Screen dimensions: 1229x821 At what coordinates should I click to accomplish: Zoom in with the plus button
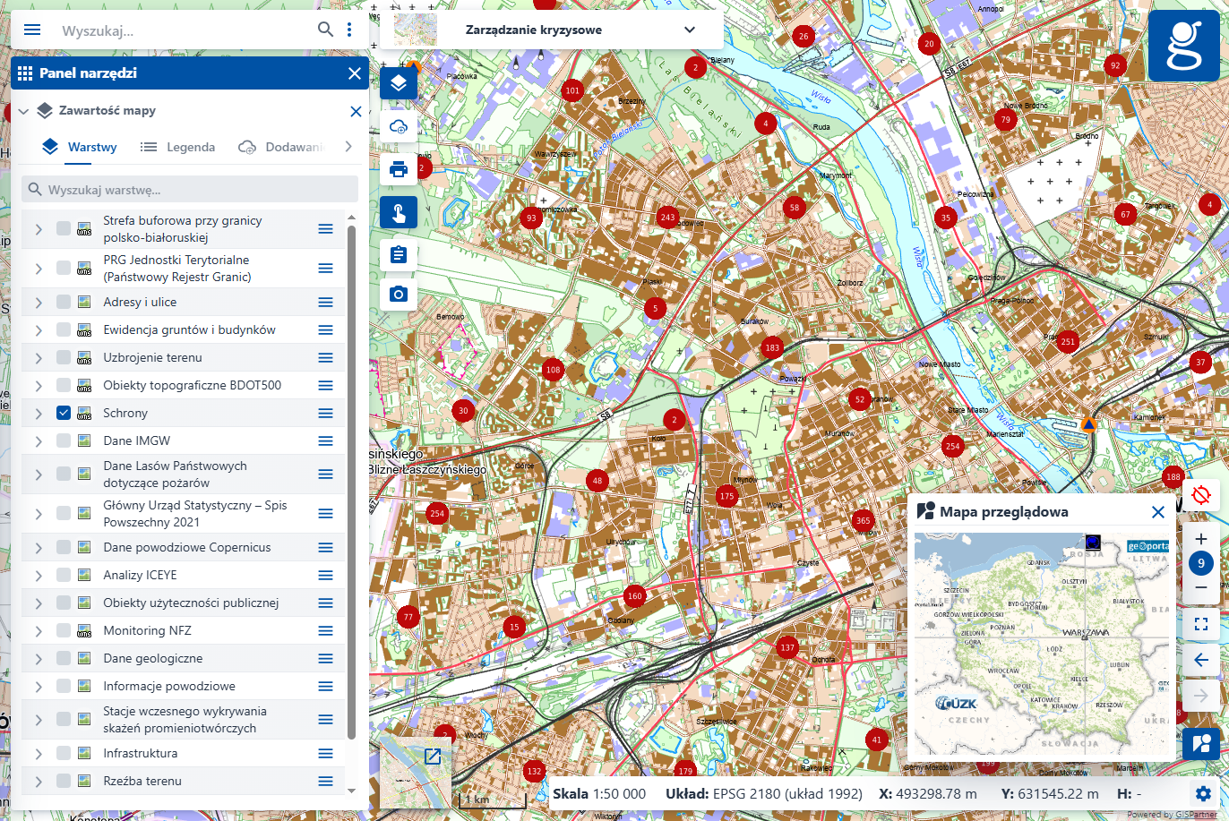click(1201, 539)
